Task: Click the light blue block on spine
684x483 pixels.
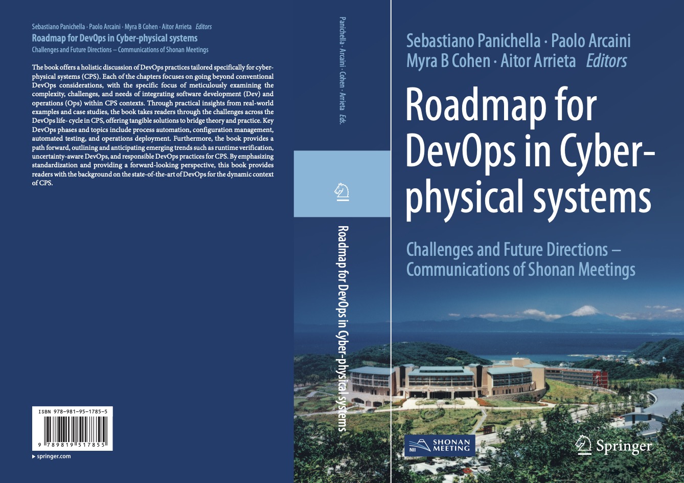Action: click(x=342, y=169)
